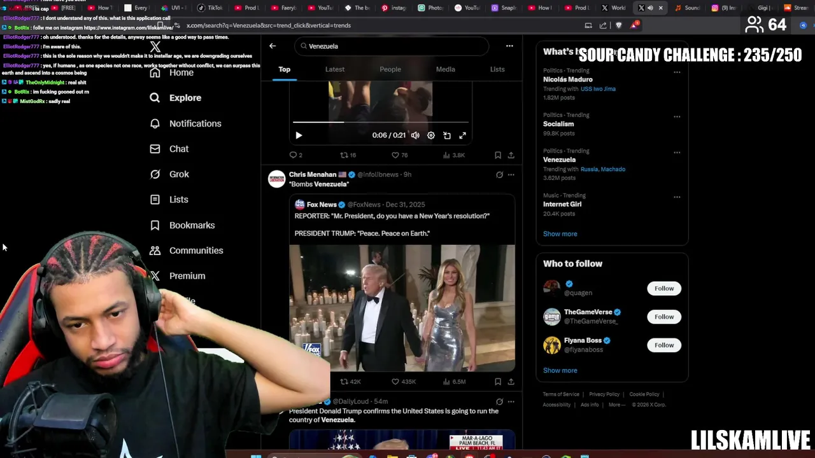815x458 pixels.
Task: Reply to the video post with 2 replies
Action: pos(296,155)
